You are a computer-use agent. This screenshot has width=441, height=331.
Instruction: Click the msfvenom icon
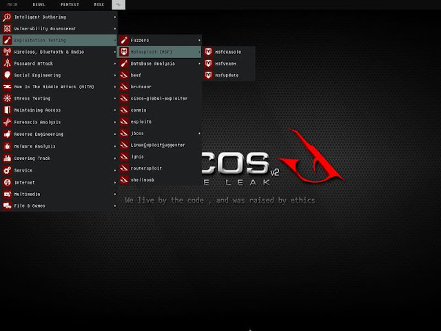[208, 63]
